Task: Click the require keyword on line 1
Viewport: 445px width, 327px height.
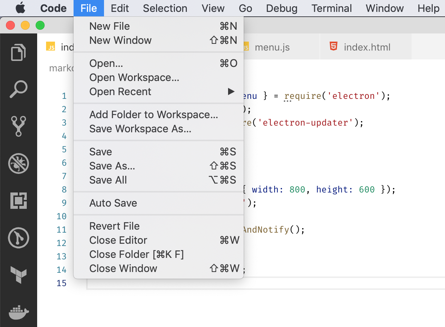Action: 303,96
